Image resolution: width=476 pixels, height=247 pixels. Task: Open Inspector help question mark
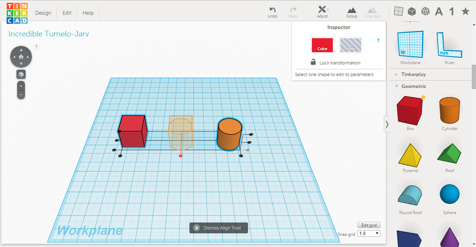378,40
